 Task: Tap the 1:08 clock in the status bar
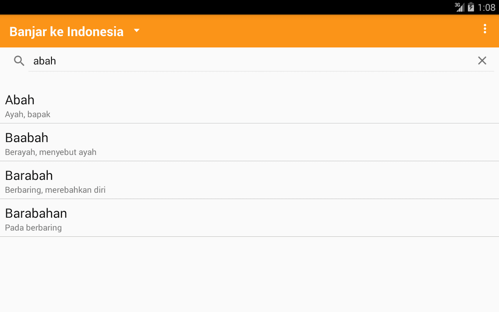click(x=487, y=7)
